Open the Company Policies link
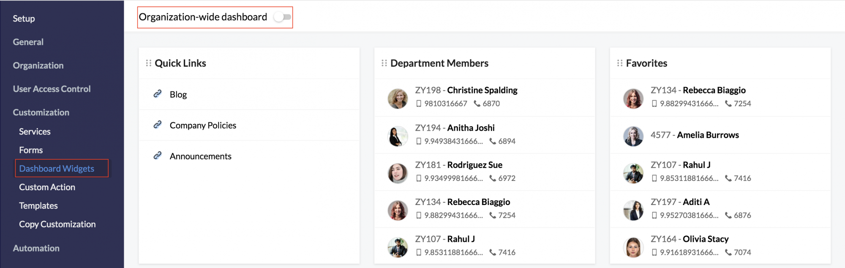Screen dimensions: 845x268 click(203, 126)
